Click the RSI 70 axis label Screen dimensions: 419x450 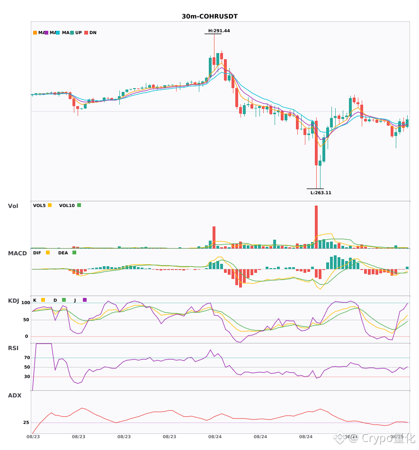[x=27, y=358]
